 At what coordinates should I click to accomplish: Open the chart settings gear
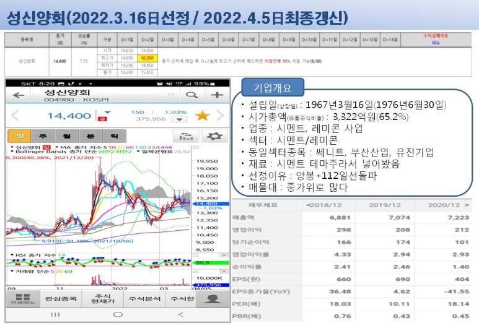coord(214,136)
